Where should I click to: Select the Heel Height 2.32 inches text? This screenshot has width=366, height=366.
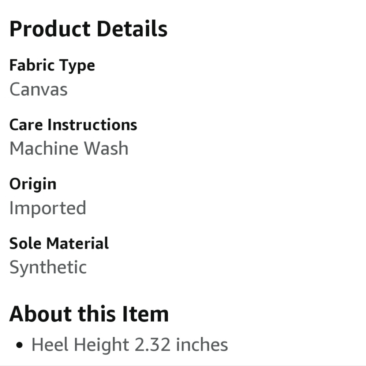(130, 345)
